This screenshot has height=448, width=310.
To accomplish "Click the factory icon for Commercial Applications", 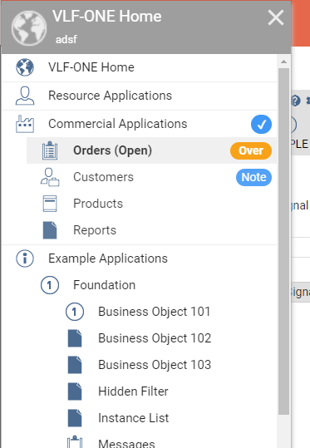I will (25, 124).
